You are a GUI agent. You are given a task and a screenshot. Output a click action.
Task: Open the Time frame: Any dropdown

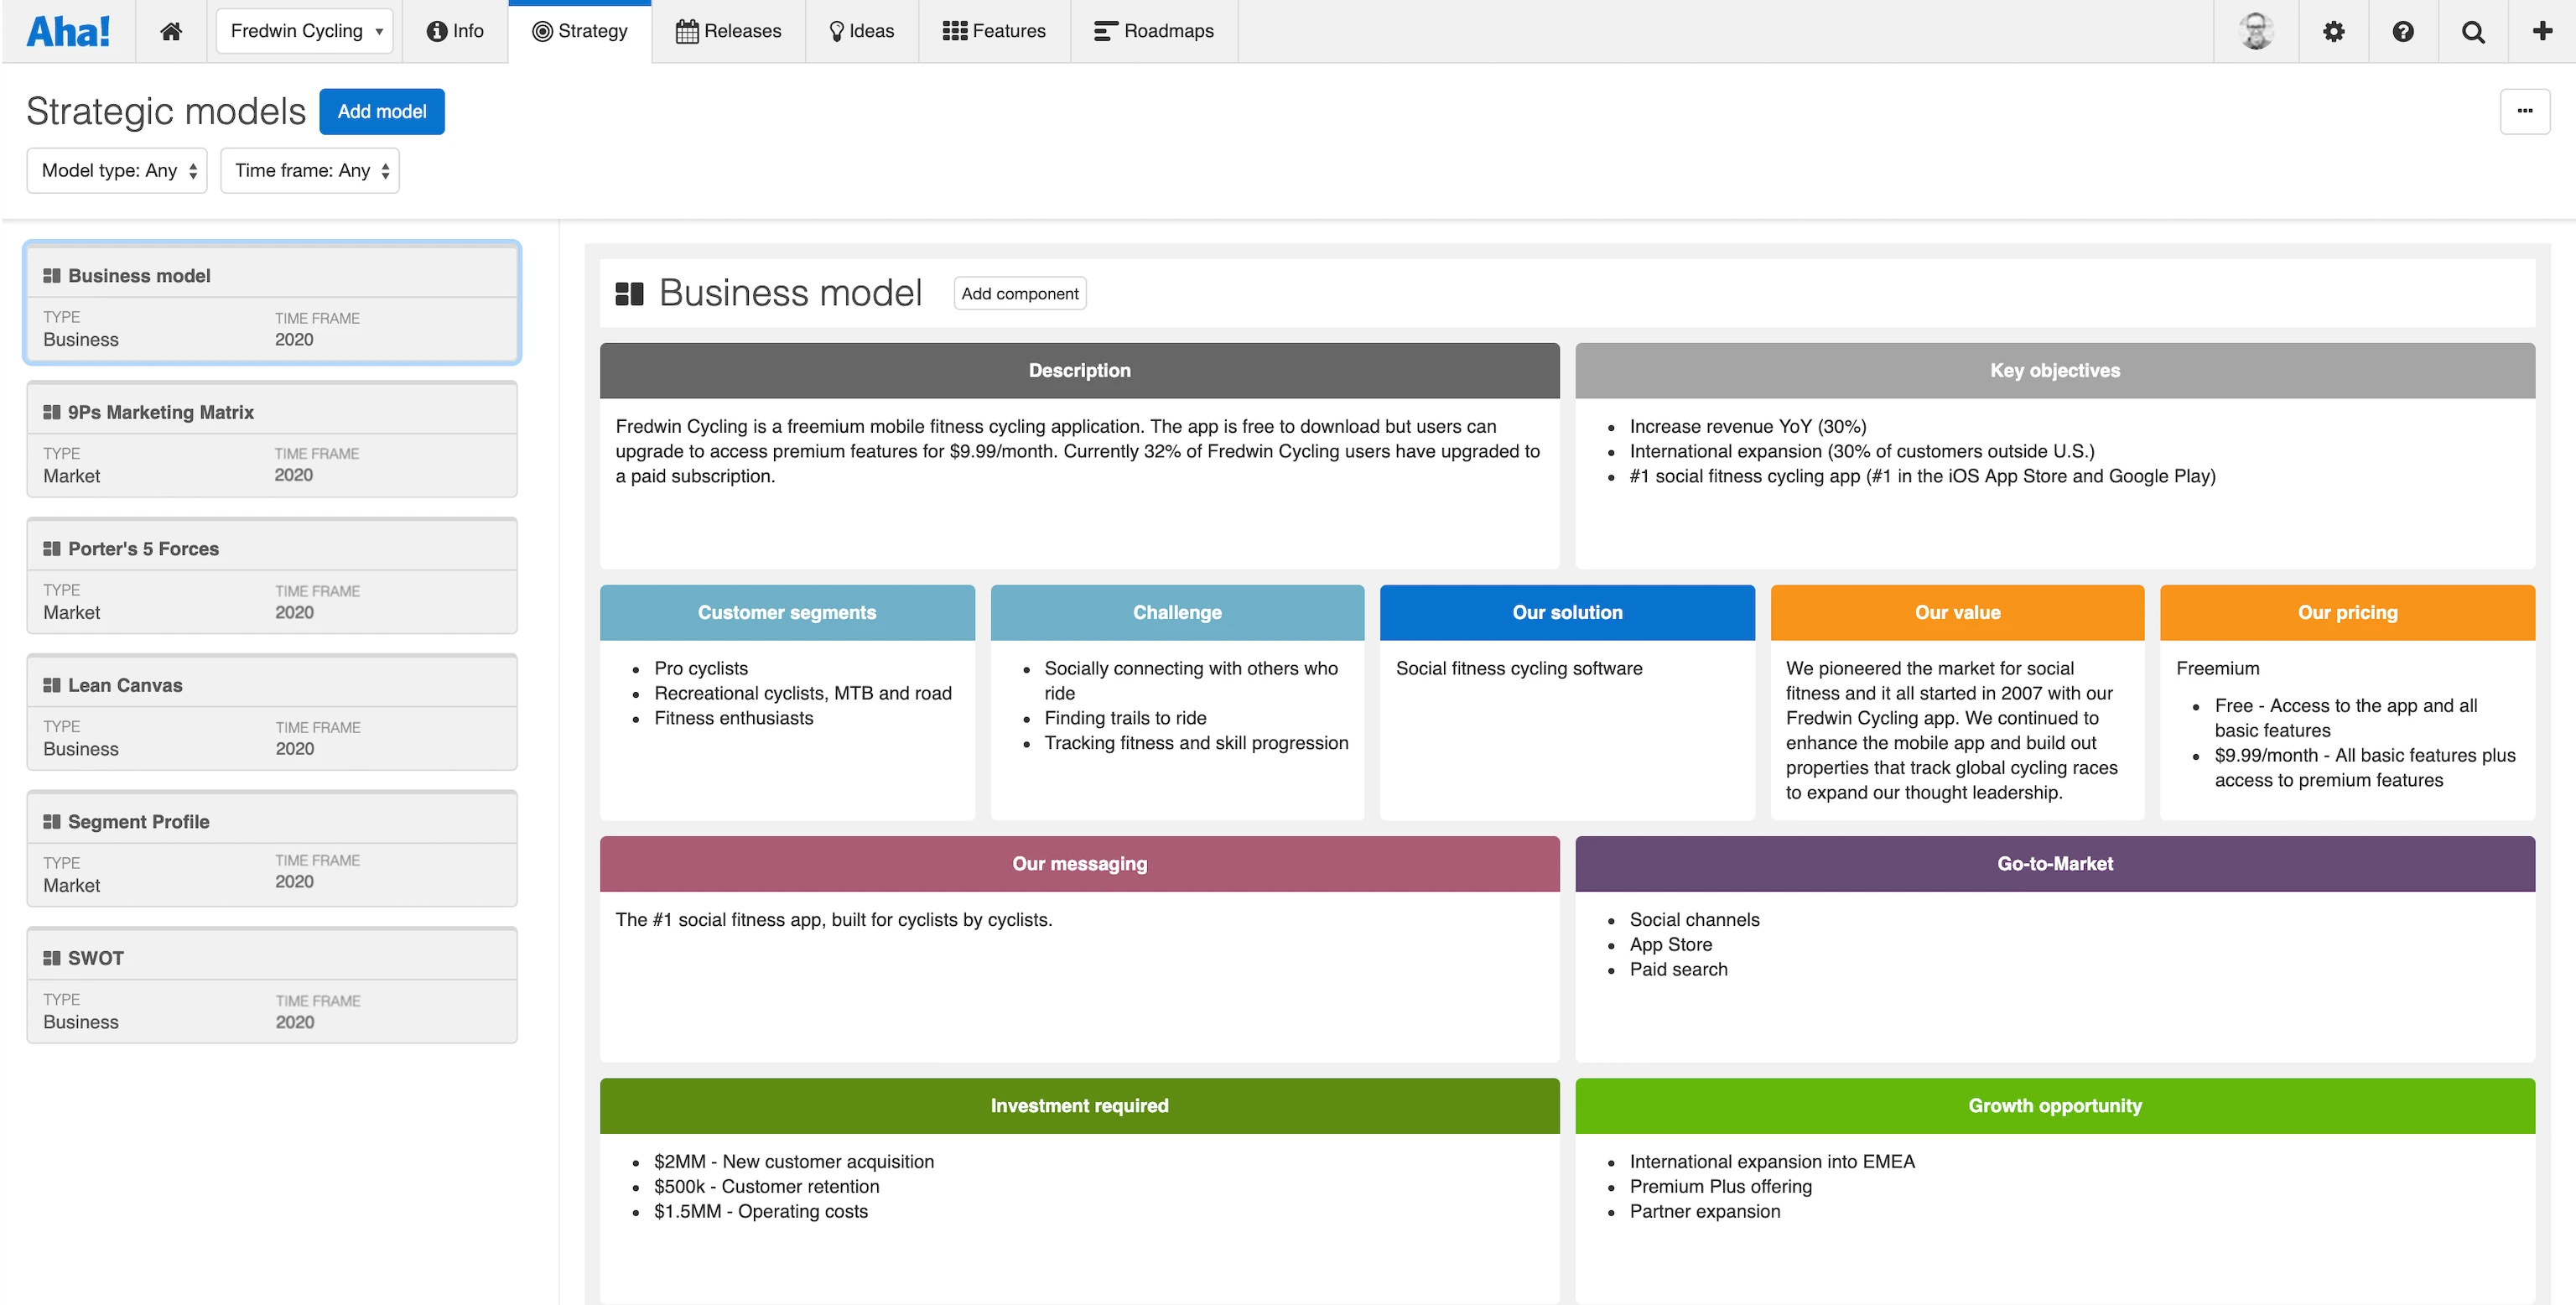tap(310, 170)
